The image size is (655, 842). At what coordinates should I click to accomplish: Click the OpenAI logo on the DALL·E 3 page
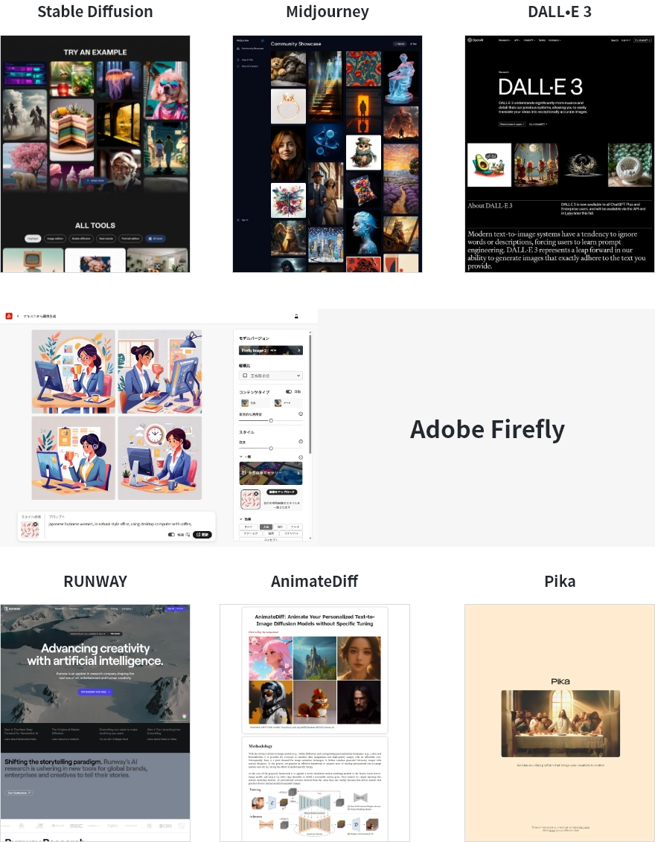(x=476, y=39)
